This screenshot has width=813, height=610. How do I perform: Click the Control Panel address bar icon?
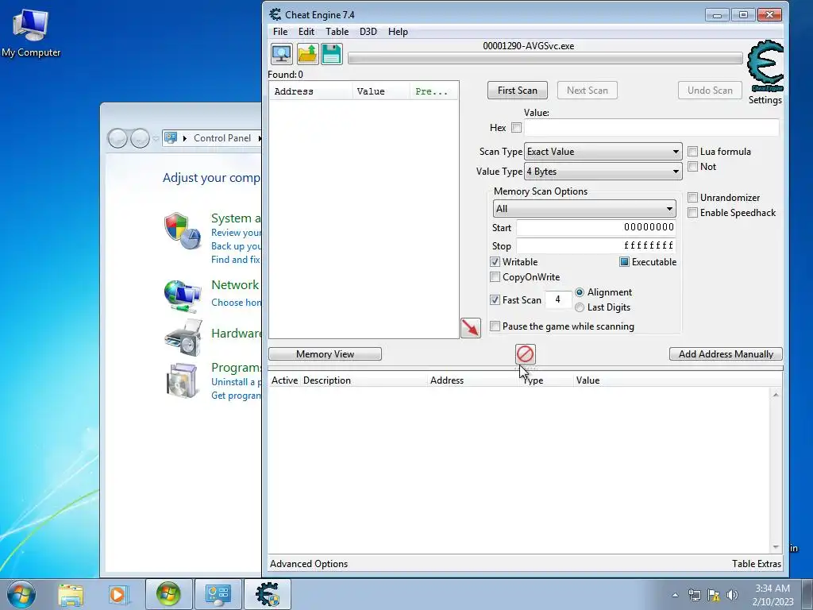click(171, 138)
